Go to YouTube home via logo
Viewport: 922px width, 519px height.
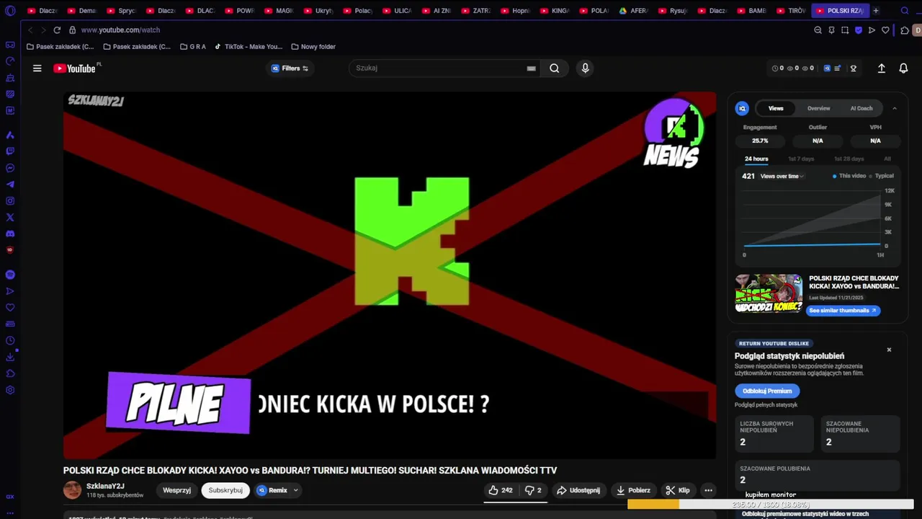tap(76, 68)
